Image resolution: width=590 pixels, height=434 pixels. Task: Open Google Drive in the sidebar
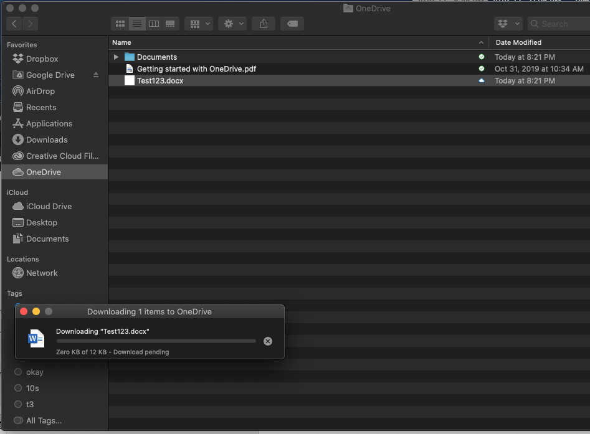50,75
